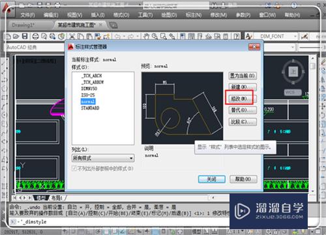Toggle 不列出外部参照中的样式 checkbox

(74, 168)
